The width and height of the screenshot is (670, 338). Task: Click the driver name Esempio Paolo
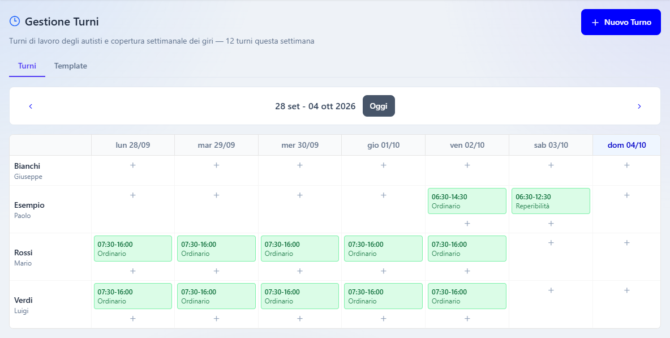(x=29, y=210)
